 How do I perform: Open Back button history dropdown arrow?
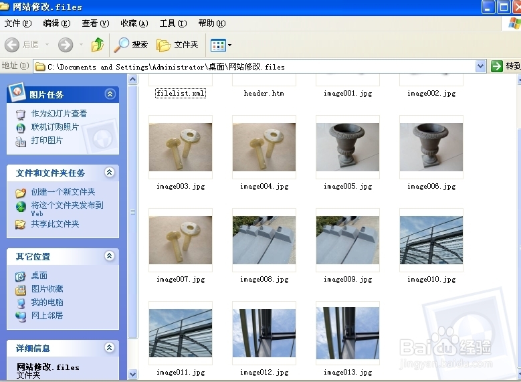click(47, 44)
